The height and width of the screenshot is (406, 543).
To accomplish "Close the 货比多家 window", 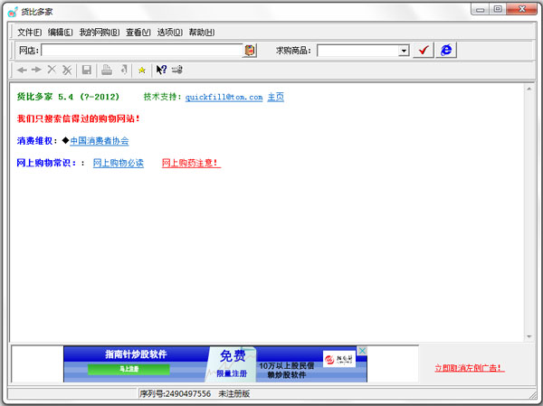I will coord(522,9).
